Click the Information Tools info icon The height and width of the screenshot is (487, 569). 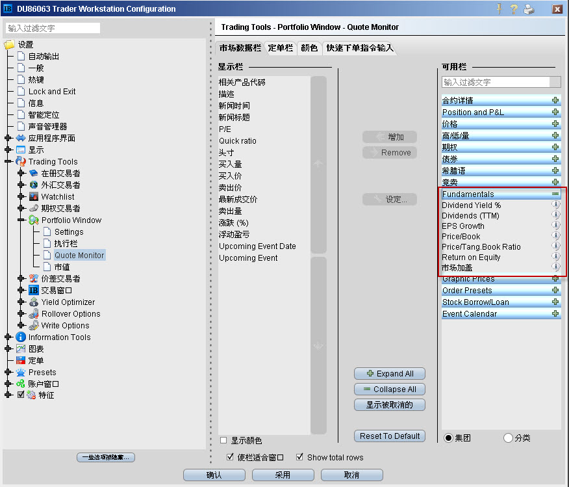(21, 337)
